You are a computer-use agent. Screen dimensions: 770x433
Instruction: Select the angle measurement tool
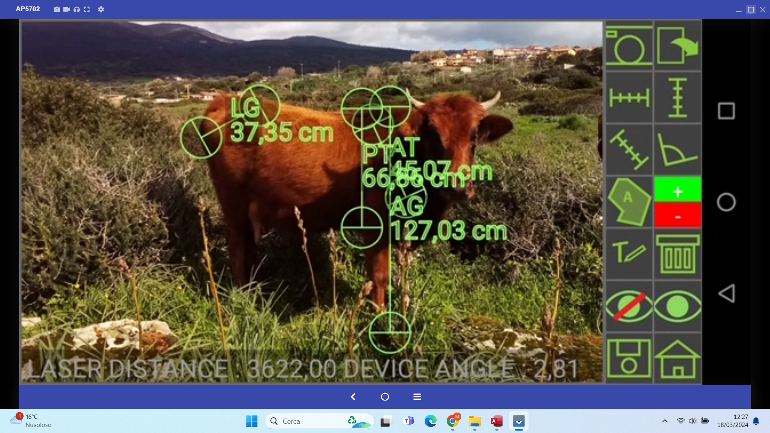pos(677,150)
